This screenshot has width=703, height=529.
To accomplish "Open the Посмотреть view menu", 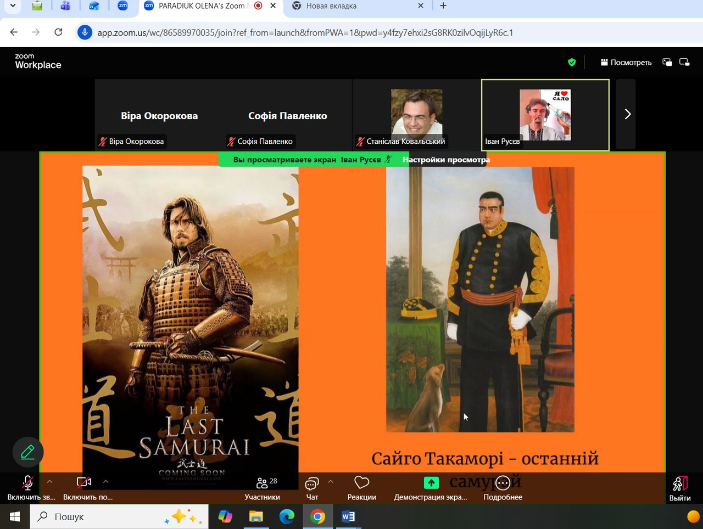I will click(x=626, y=63).
